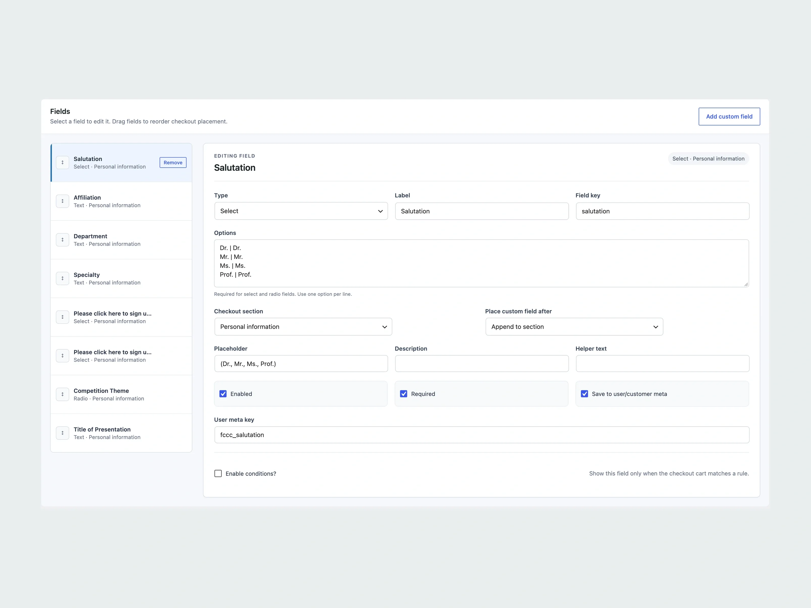Click inside the Options textarea
Viewport: 811px width, 608px height.
tap(481, 263)
